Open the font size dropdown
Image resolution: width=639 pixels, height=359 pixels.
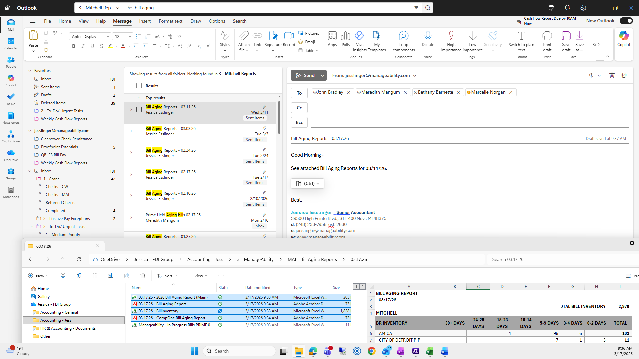pos(130,37)
